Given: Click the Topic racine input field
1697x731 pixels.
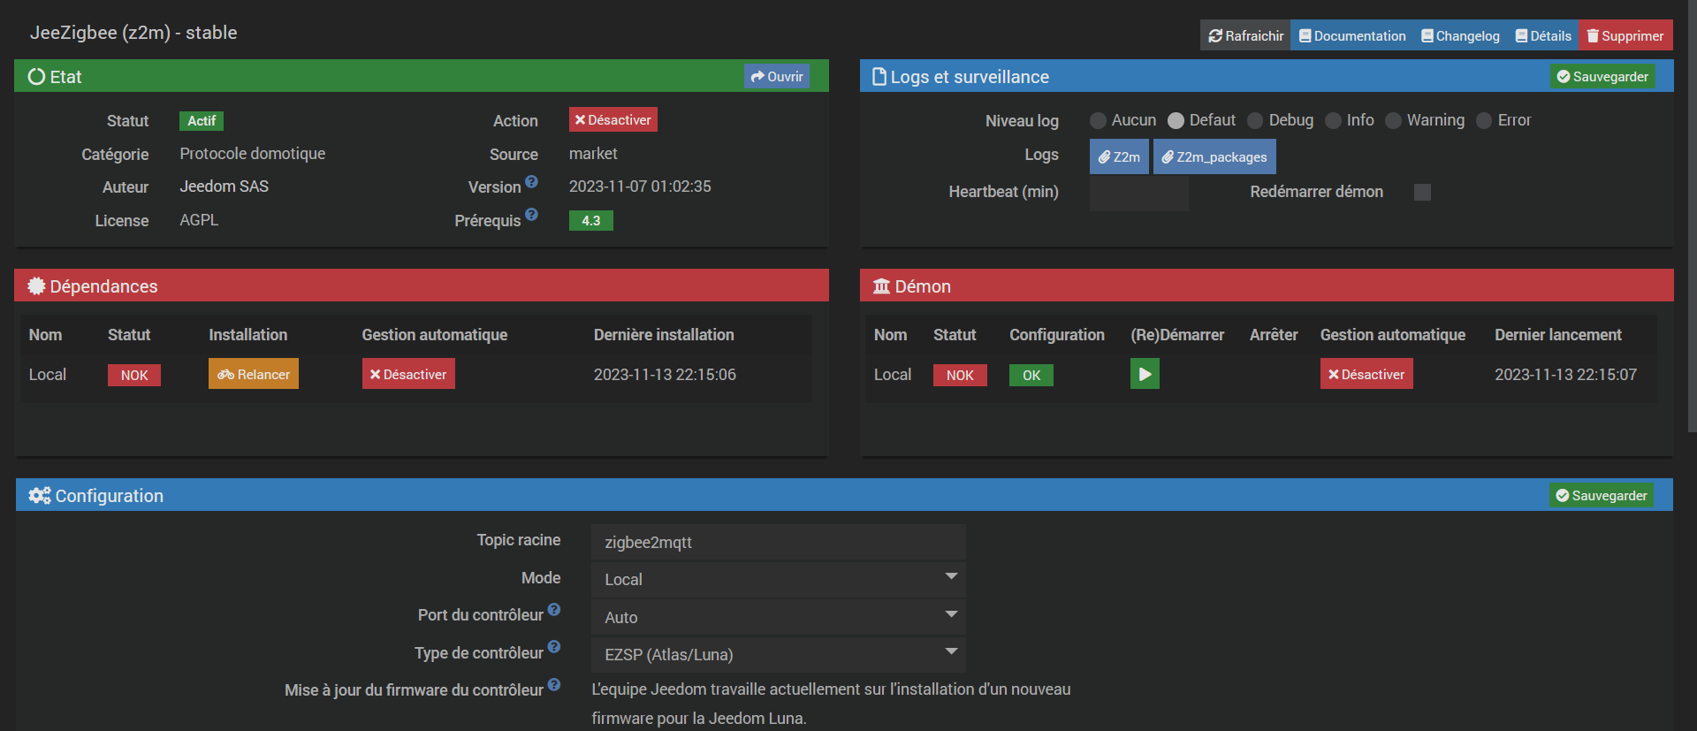Looking at the screenshot, I should coord(778,542).
